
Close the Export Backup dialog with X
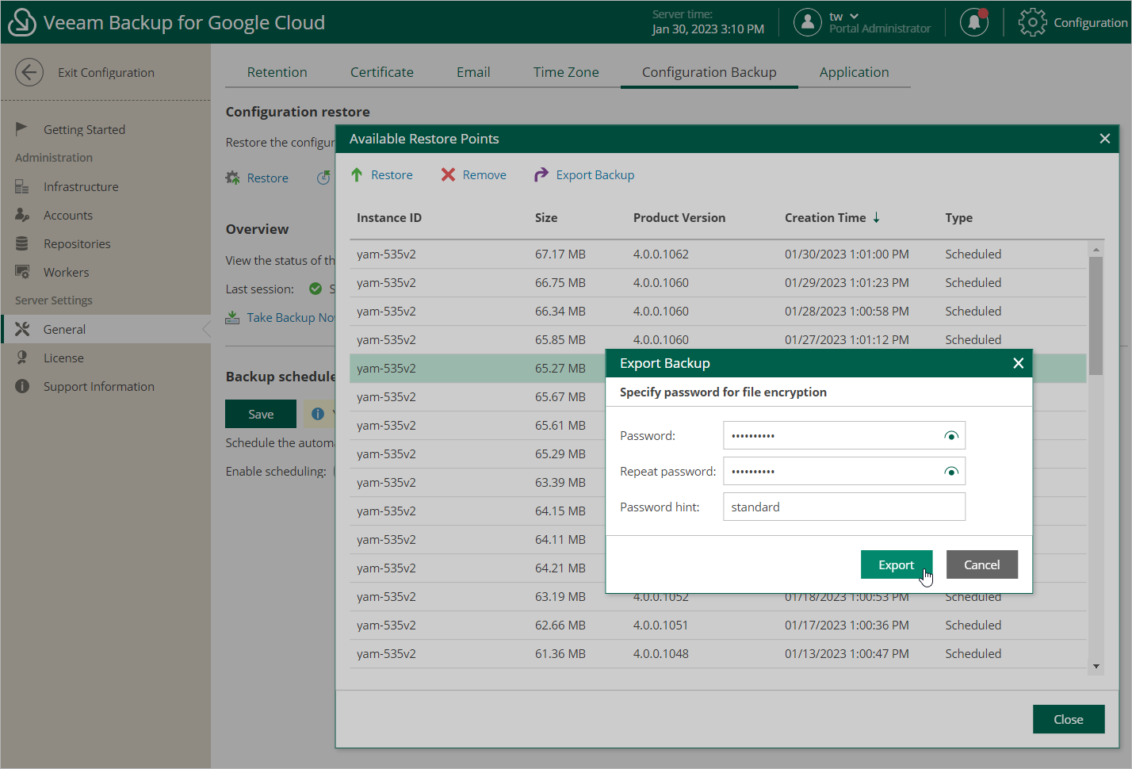(x=1018, y=363)
